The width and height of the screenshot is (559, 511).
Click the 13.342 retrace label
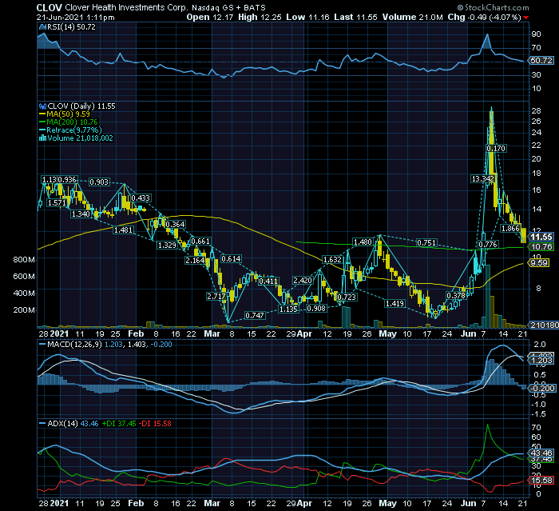click(482, 178)
